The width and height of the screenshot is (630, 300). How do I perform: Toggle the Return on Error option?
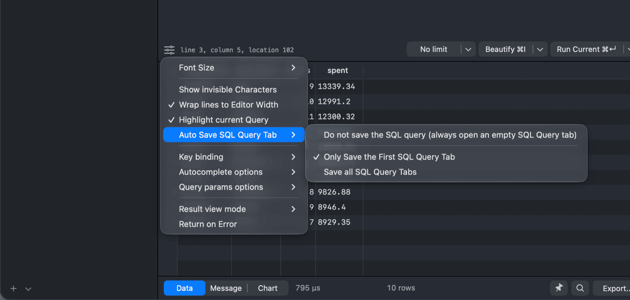click(x=234, y=224)
